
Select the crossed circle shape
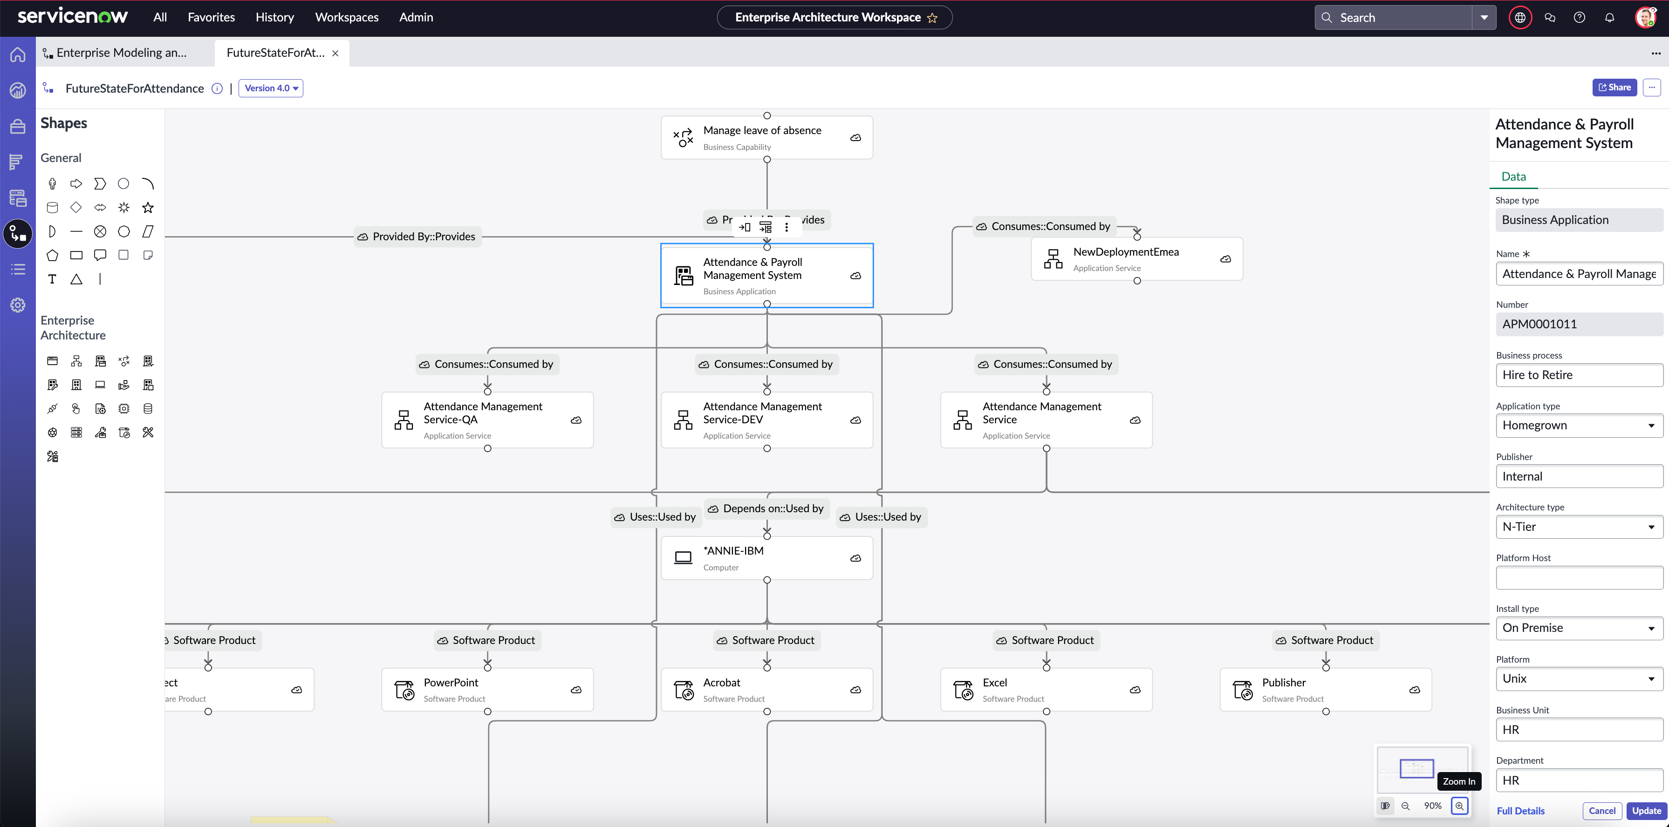100,232
